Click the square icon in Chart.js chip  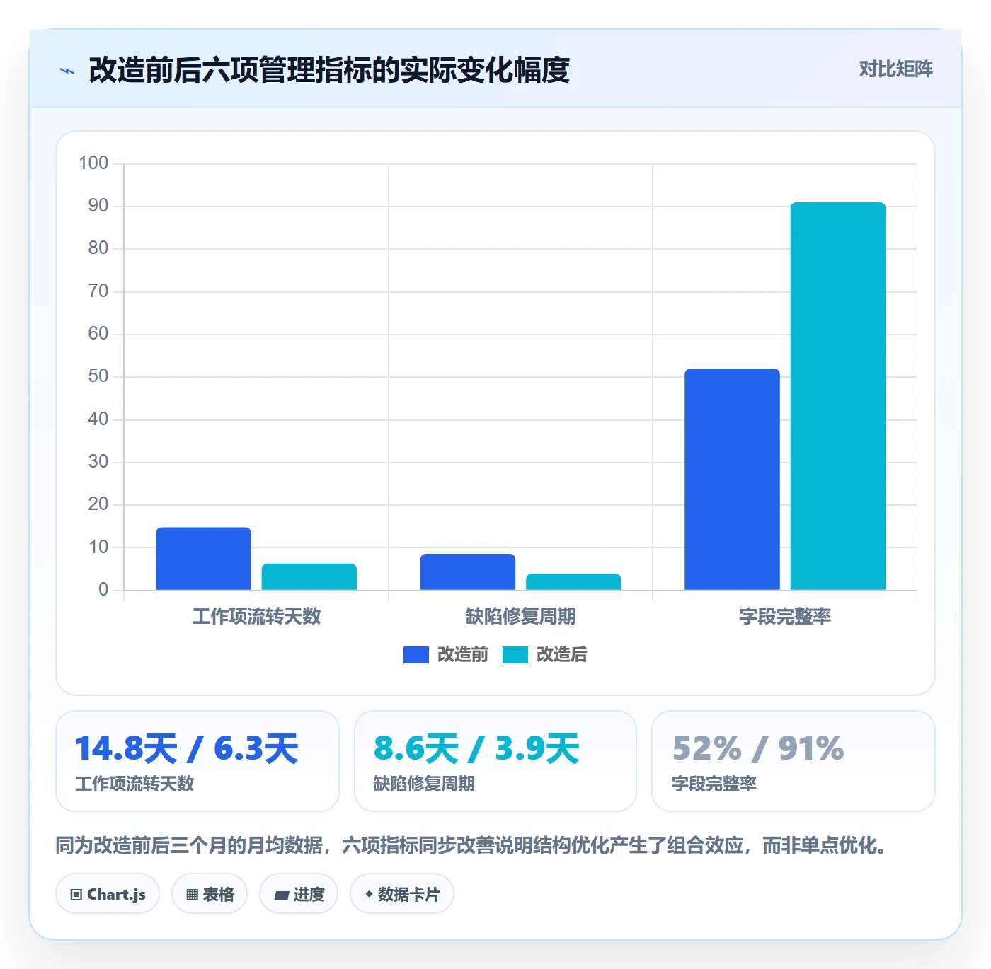point(76,895)
